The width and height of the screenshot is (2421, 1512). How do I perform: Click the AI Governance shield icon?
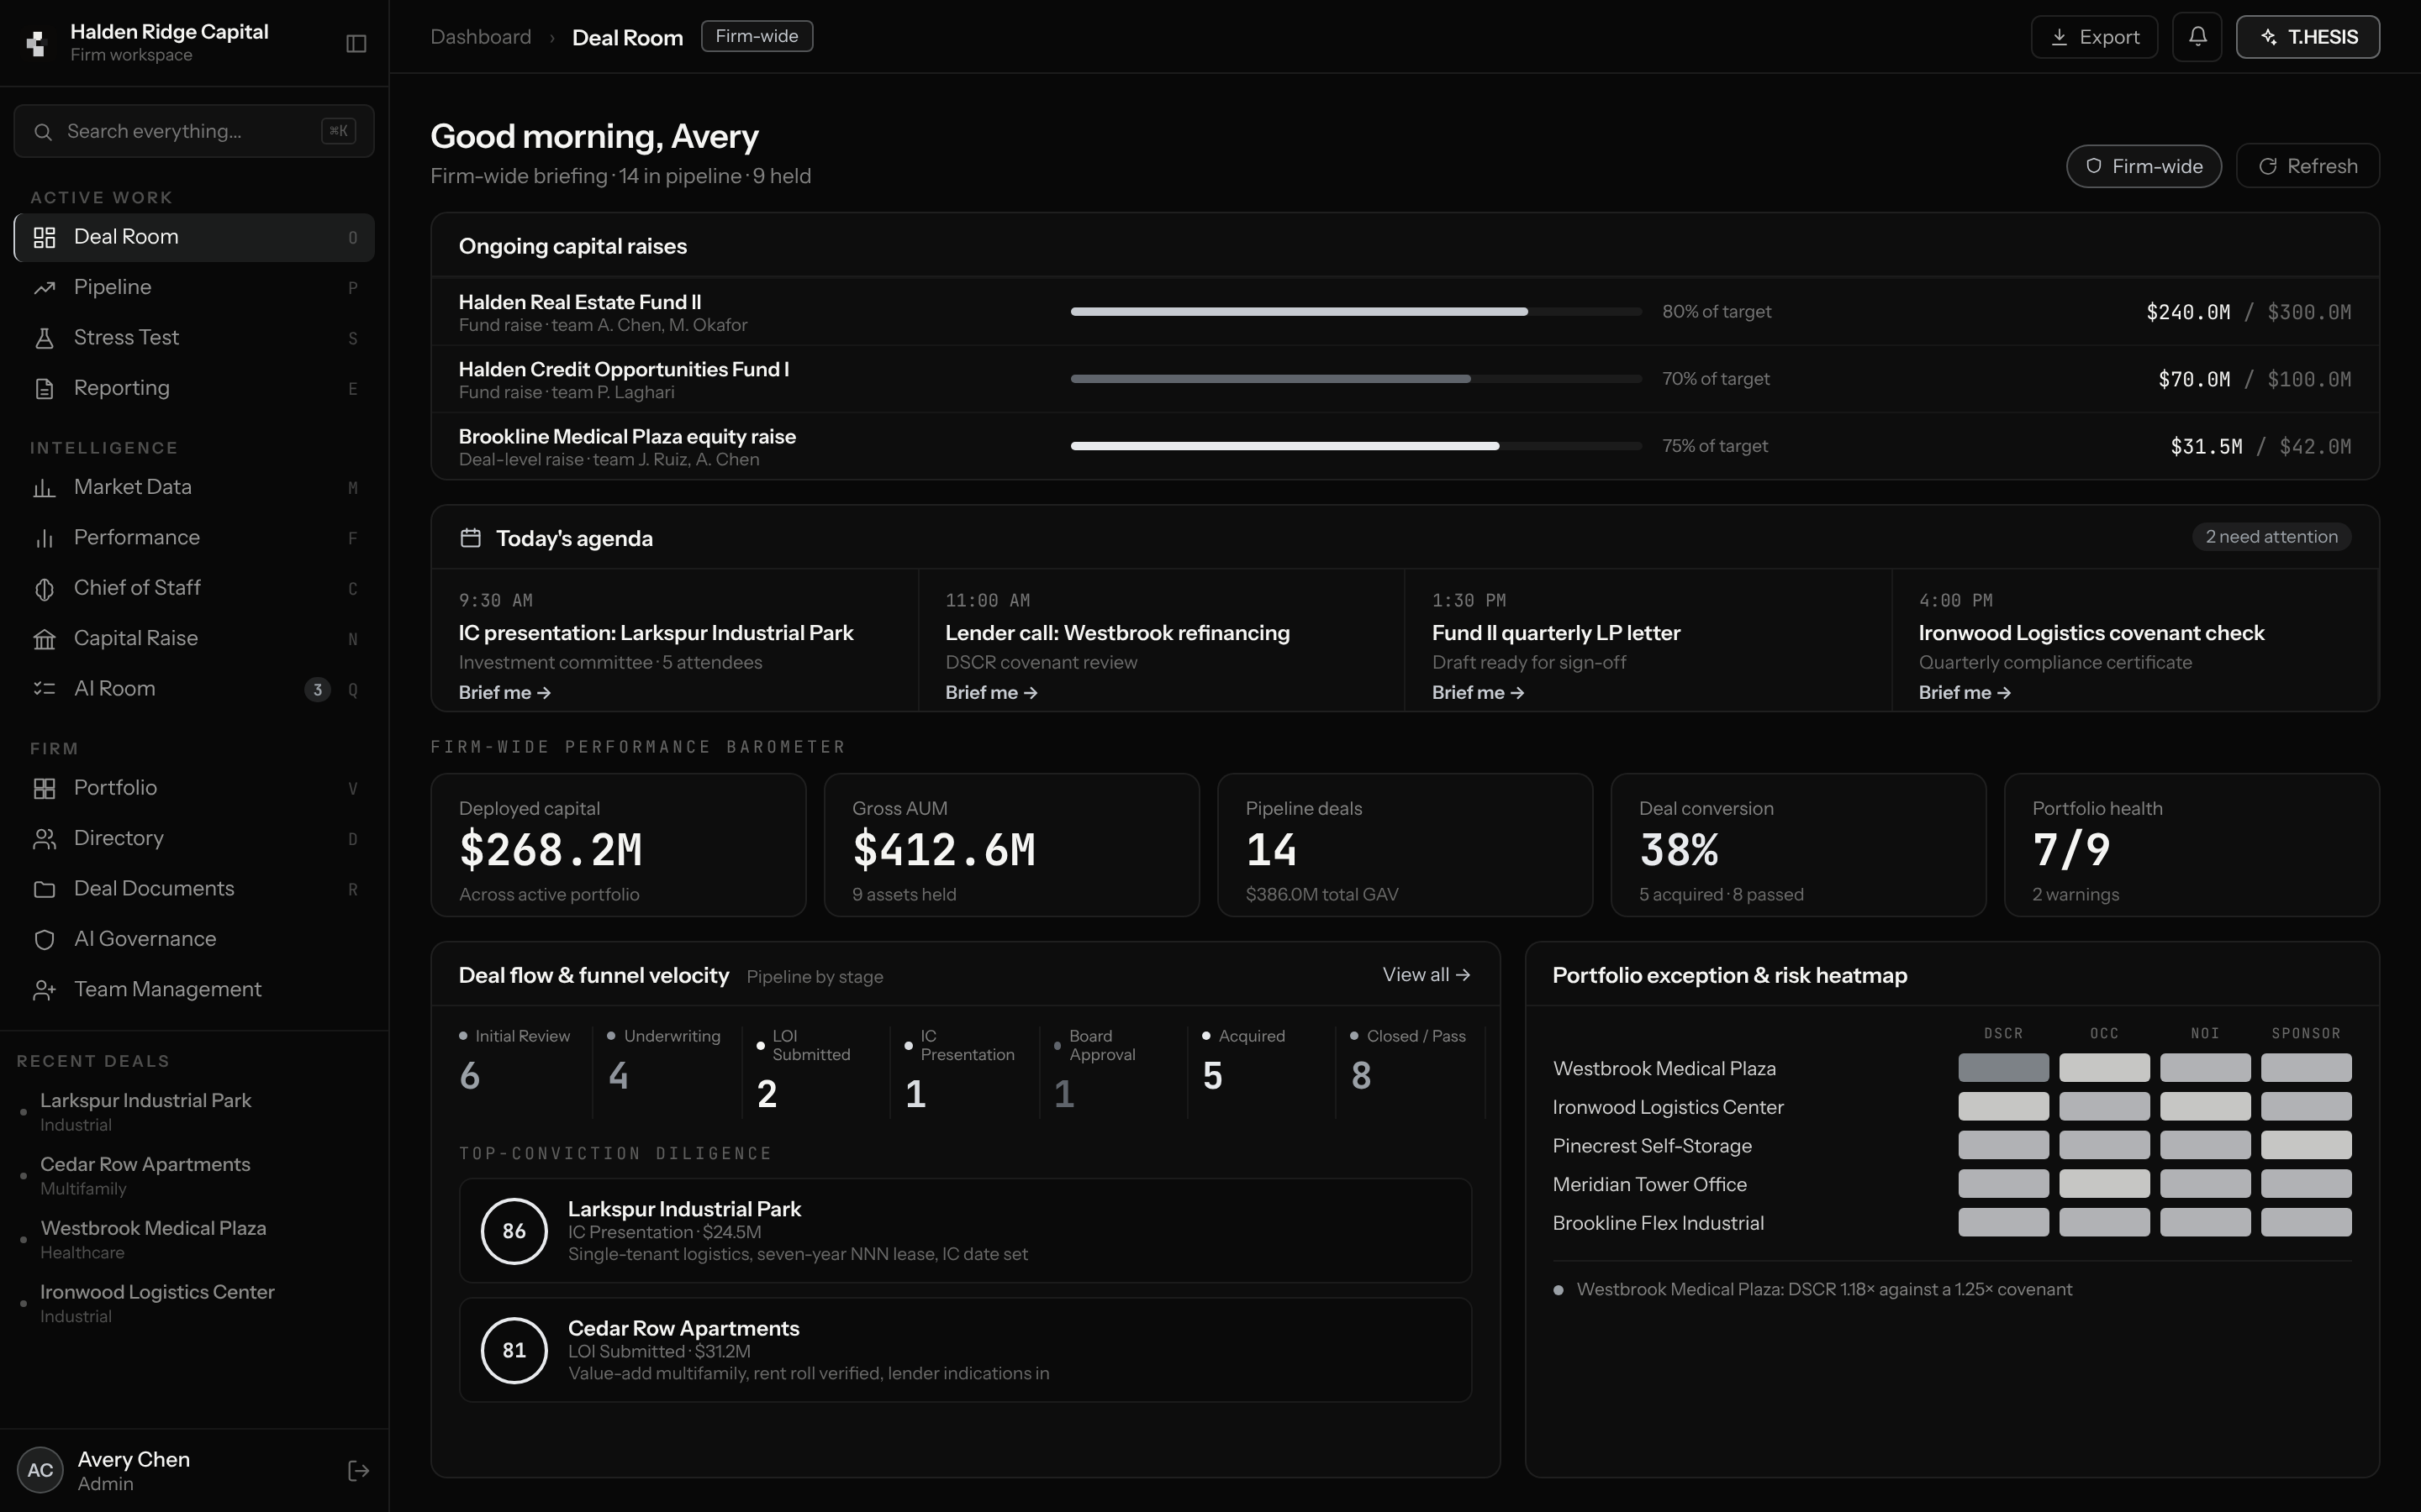coord(44,940)
